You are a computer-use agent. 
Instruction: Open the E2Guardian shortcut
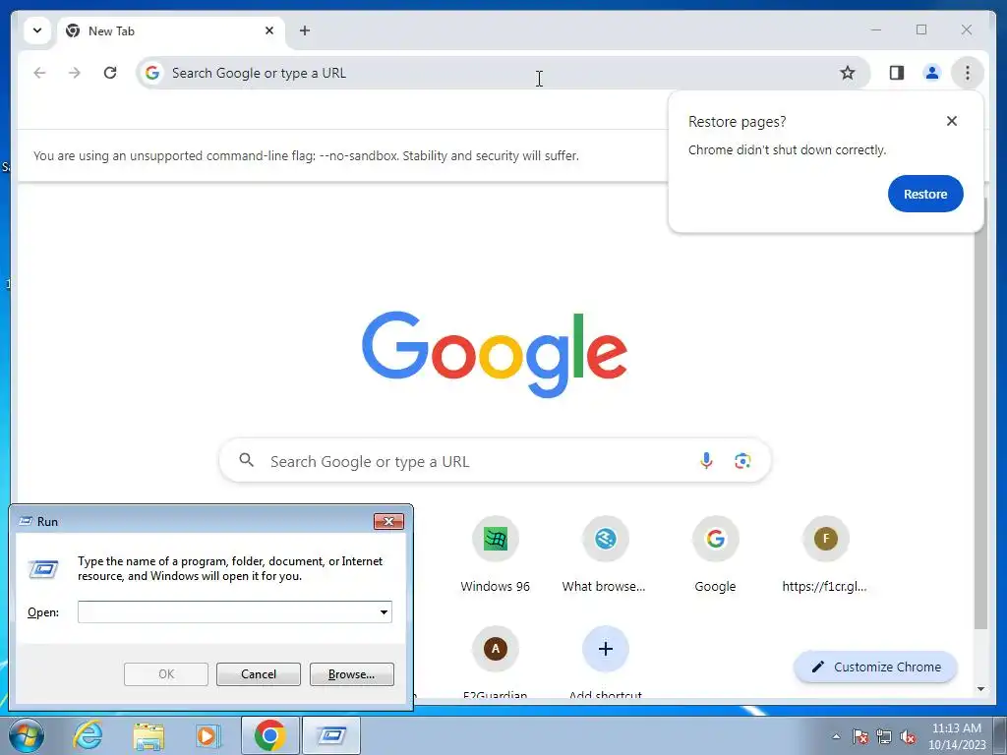point(496,662)
